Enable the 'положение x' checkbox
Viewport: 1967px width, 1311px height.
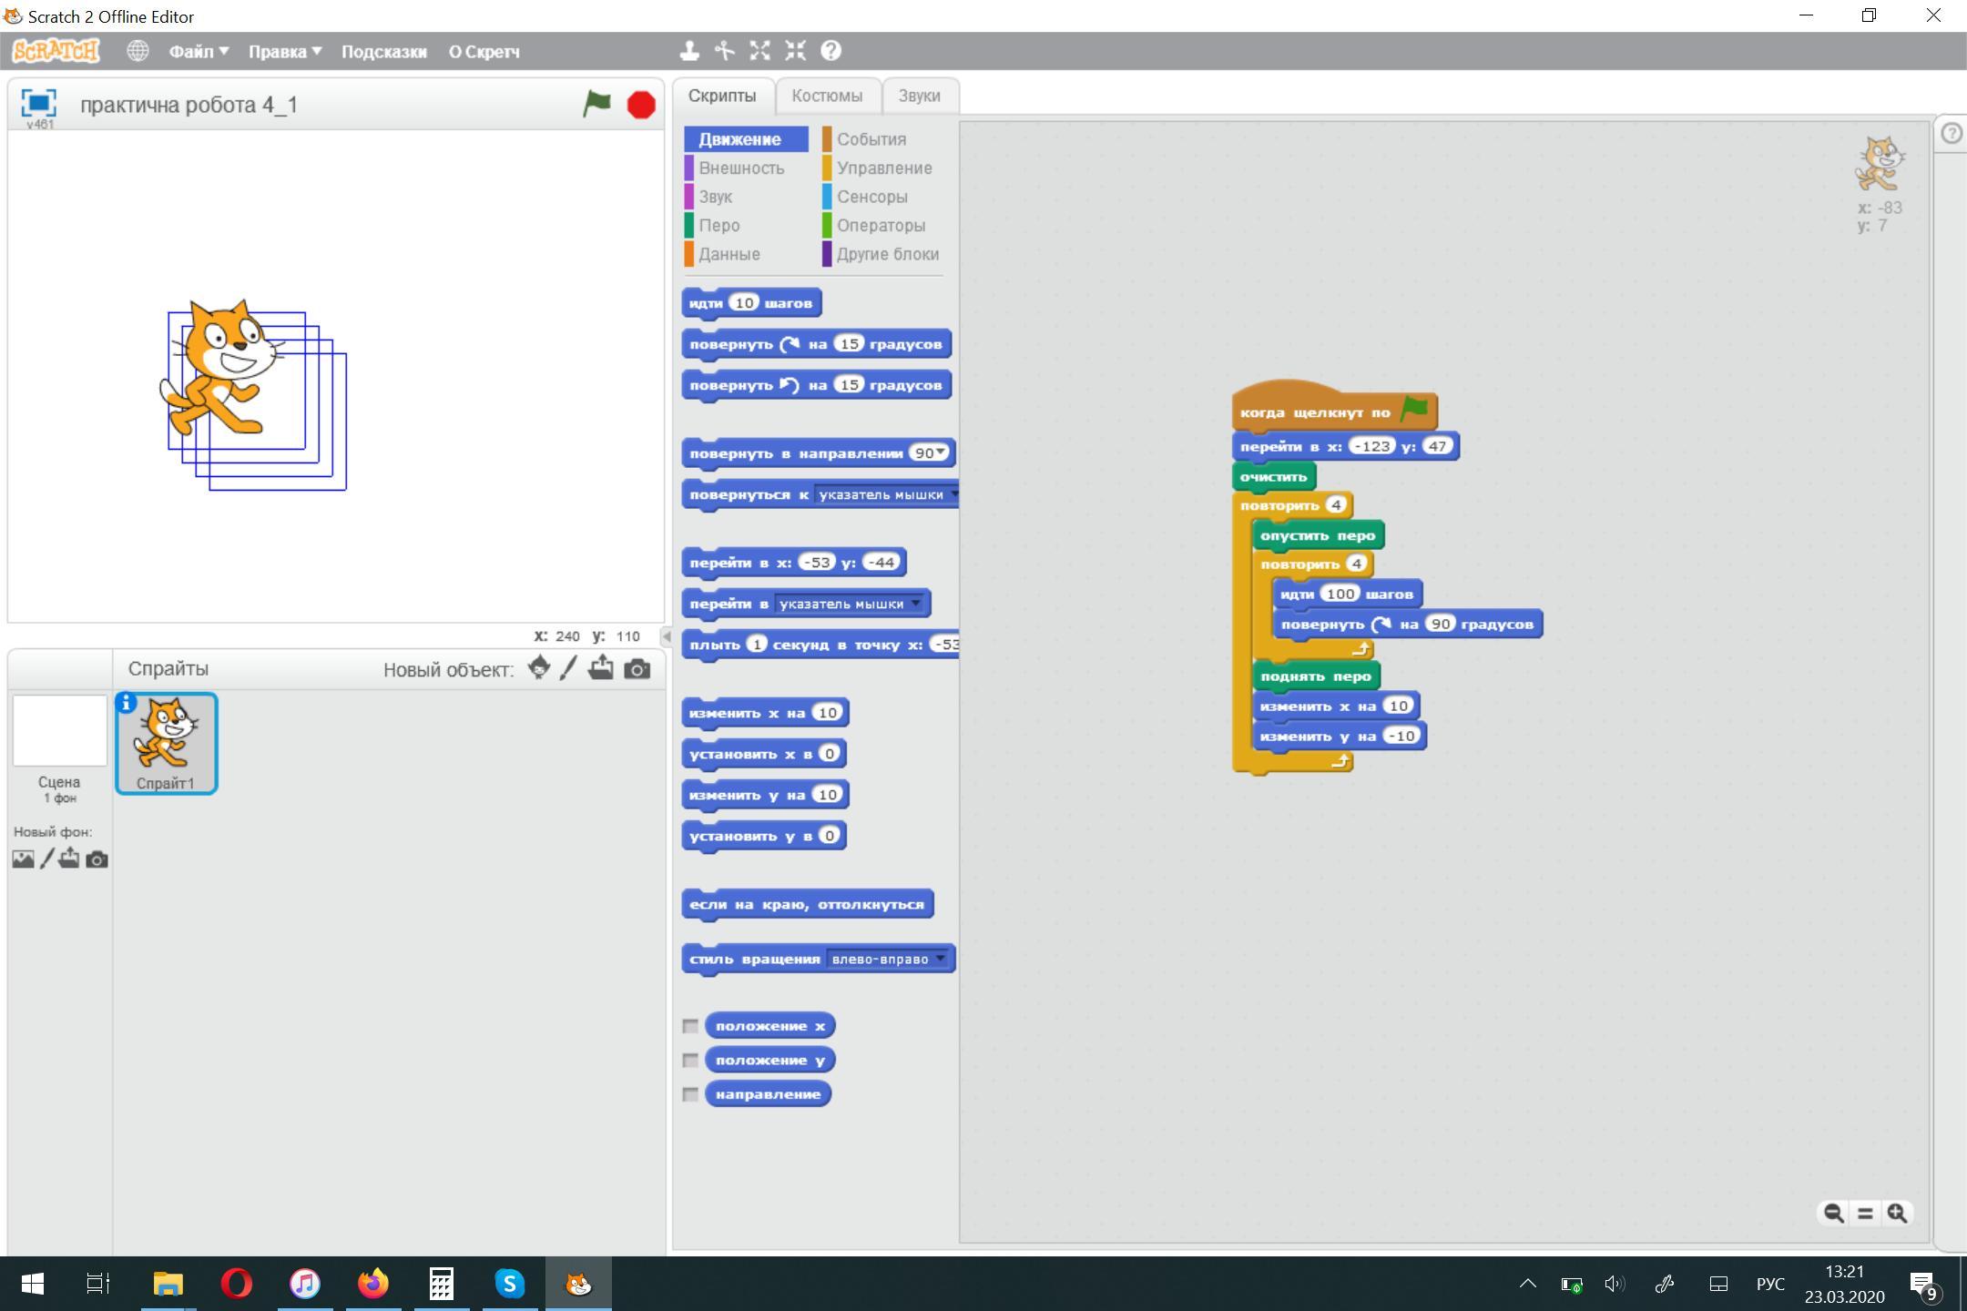tap(690, 1026)
